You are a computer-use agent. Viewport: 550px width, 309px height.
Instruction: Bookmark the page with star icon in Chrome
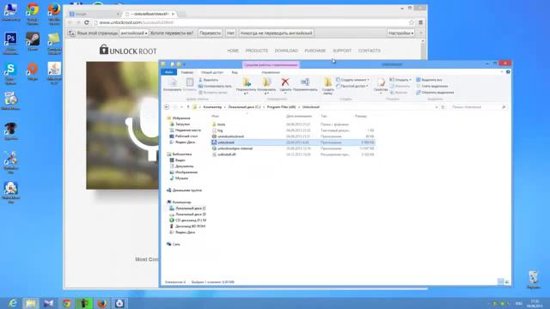pyautogui.click(x=412, y=22)
